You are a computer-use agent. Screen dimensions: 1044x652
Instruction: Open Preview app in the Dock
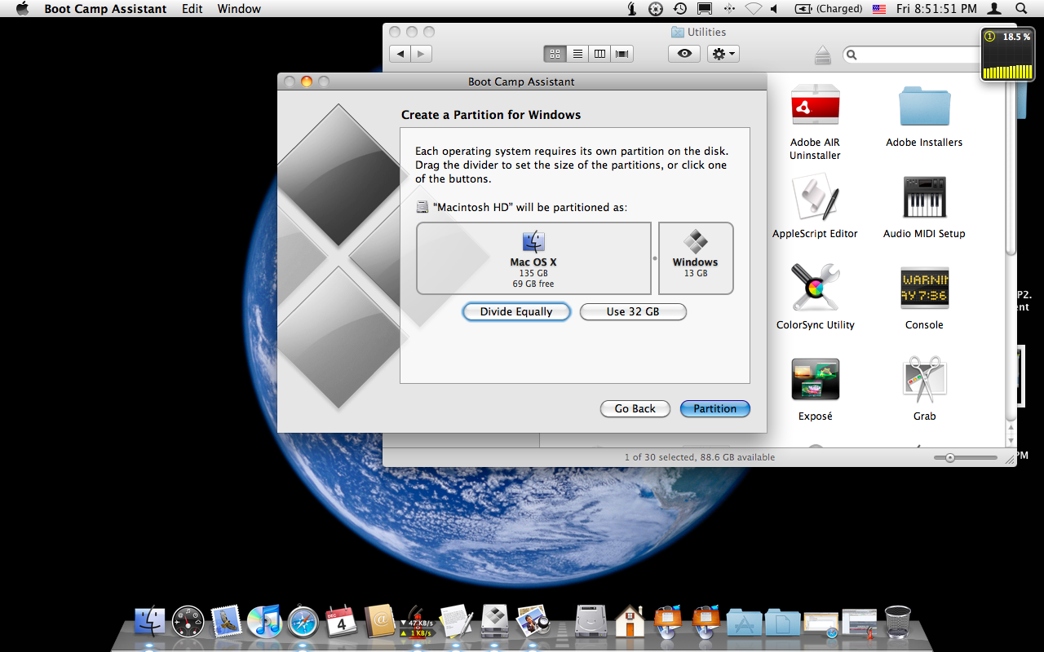(x=533, y=622)
